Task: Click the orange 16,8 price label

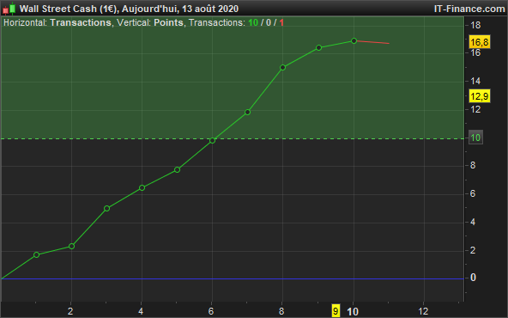Action: click(x=480, y=42)
